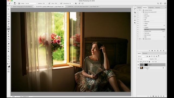Open layer Opacity dropdown arrow
The image size is (174, 98).
pyautogui.click(x=158, y=59)
